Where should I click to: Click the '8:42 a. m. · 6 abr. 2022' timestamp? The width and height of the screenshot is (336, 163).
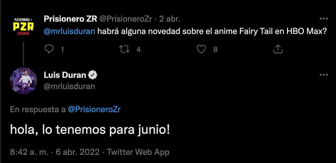(55, 152)
